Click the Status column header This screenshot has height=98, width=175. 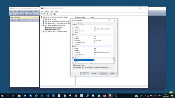point(92,17)
